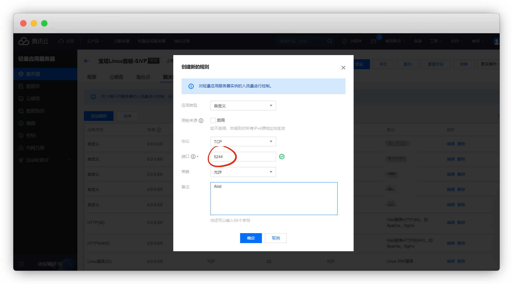
Task: Click the search magnifier icon in header
Action: [x=330, y=41]
